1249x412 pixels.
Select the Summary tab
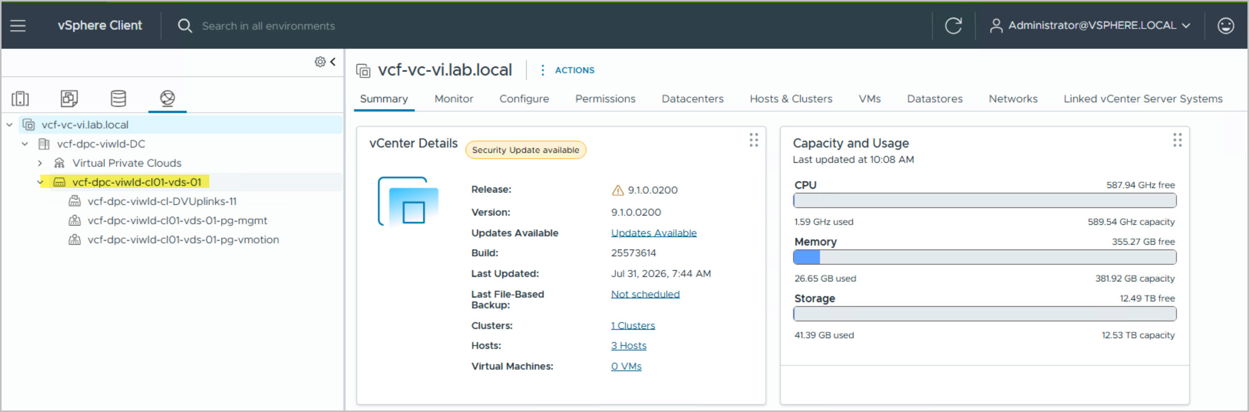click(384, 99)
